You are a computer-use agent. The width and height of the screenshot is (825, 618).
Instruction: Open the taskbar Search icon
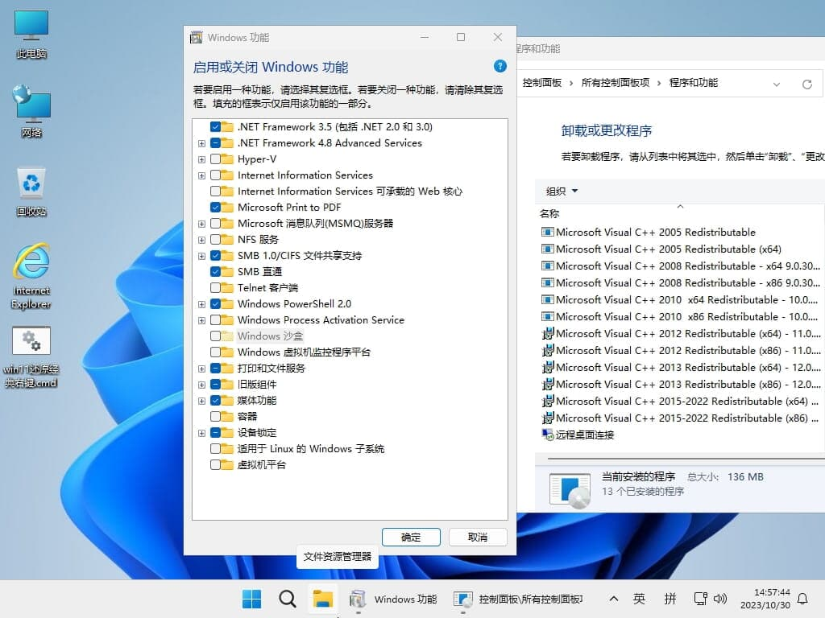(287, 599)
